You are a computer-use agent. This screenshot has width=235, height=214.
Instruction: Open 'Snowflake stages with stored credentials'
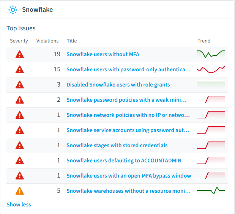117,145
